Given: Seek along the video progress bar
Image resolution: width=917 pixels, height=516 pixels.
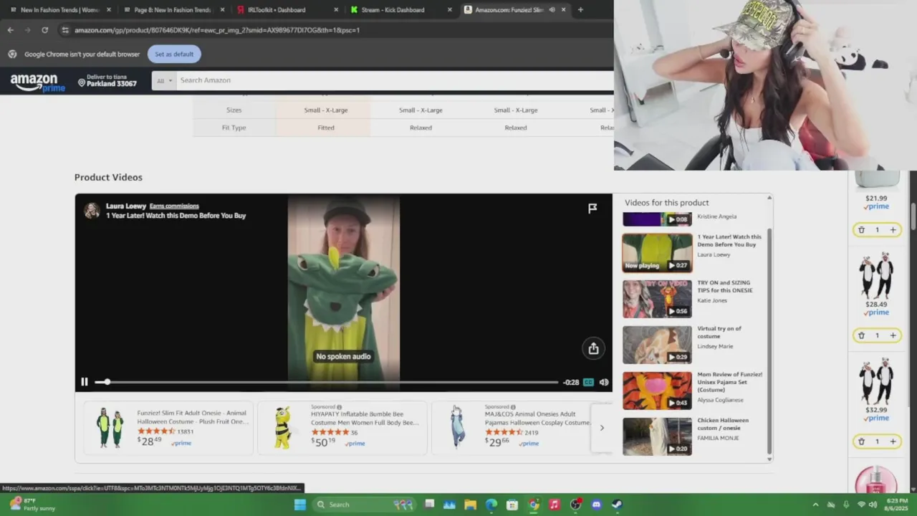Looking at the screenshot, I should [x=326, y=382].
